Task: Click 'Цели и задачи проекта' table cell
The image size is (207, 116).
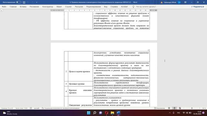Action: [81, 72]
